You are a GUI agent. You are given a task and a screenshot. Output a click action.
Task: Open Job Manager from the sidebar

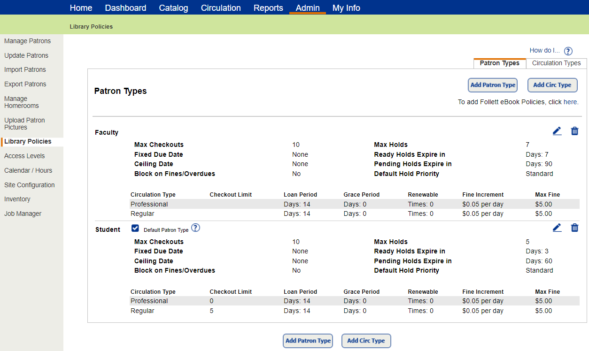(x=23, y=214)
